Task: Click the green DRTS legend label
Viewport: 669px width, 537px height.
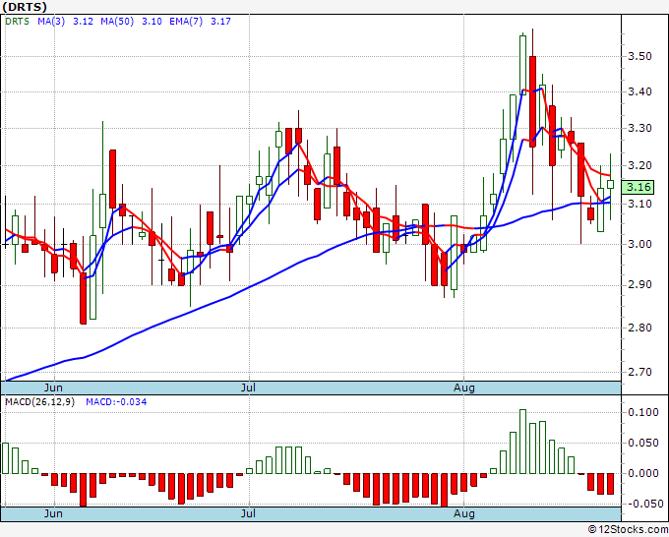Action: pyautogui.click(x=17, y=22)
